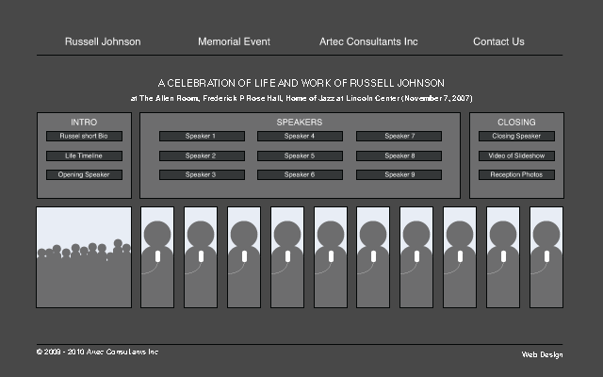Play the Video of Slideshow
Viewport: 603px width, 377px height.
coord(516,156)
